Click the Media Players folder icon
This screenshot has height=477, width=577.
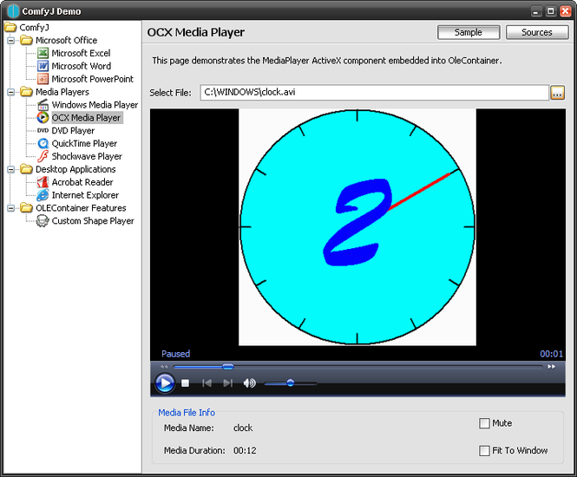coord(27,92)
